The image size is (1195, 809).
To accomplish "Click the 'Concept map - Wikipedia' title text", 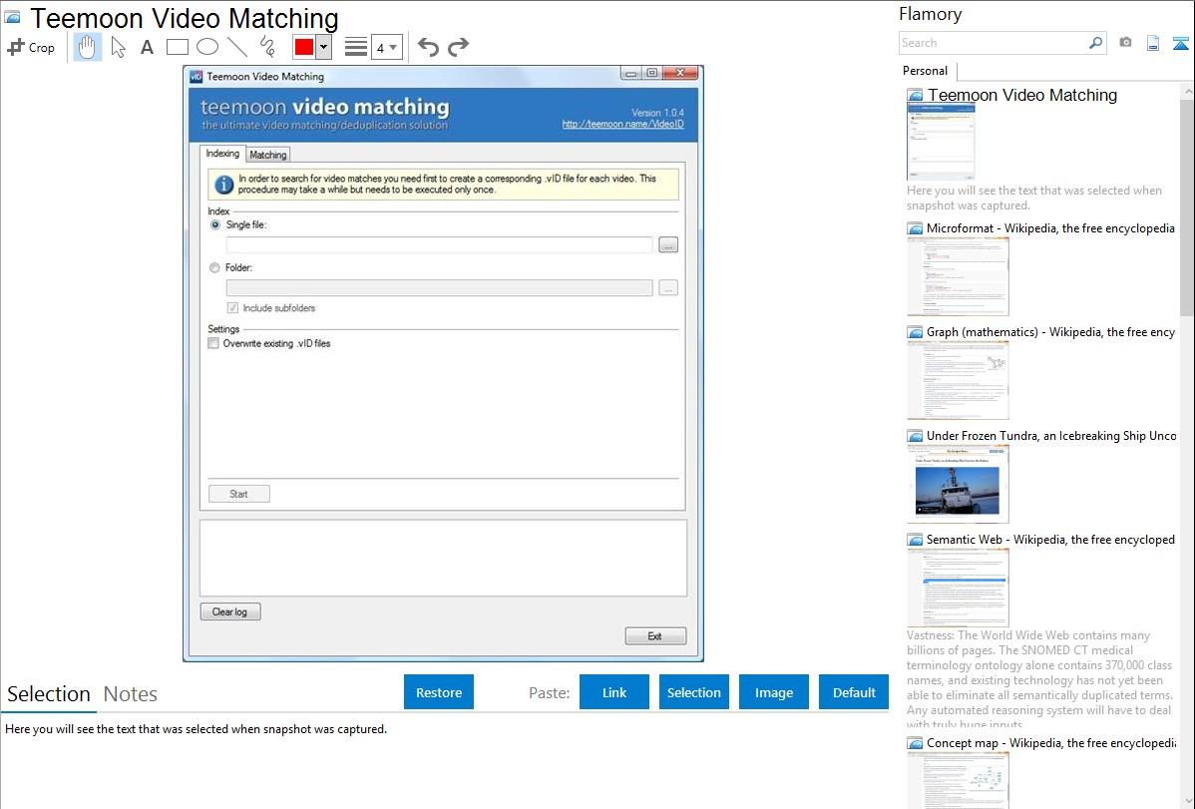I will (1051, 742).
